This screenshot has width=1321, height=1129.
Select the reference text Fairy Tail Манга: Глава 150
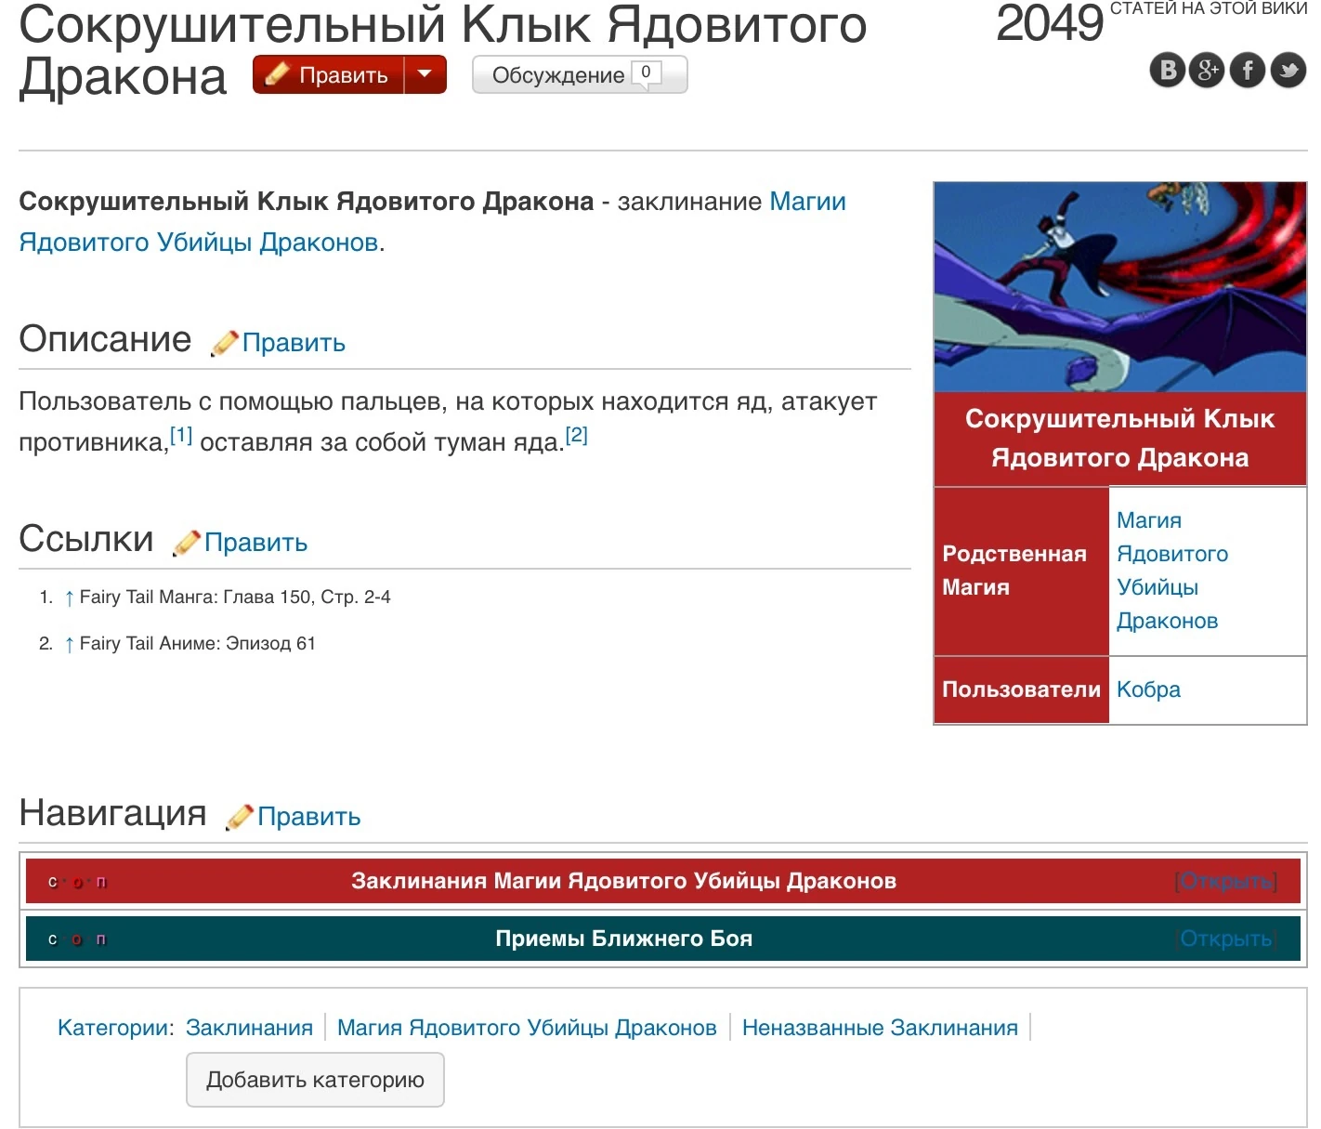[x=196, y=597]
